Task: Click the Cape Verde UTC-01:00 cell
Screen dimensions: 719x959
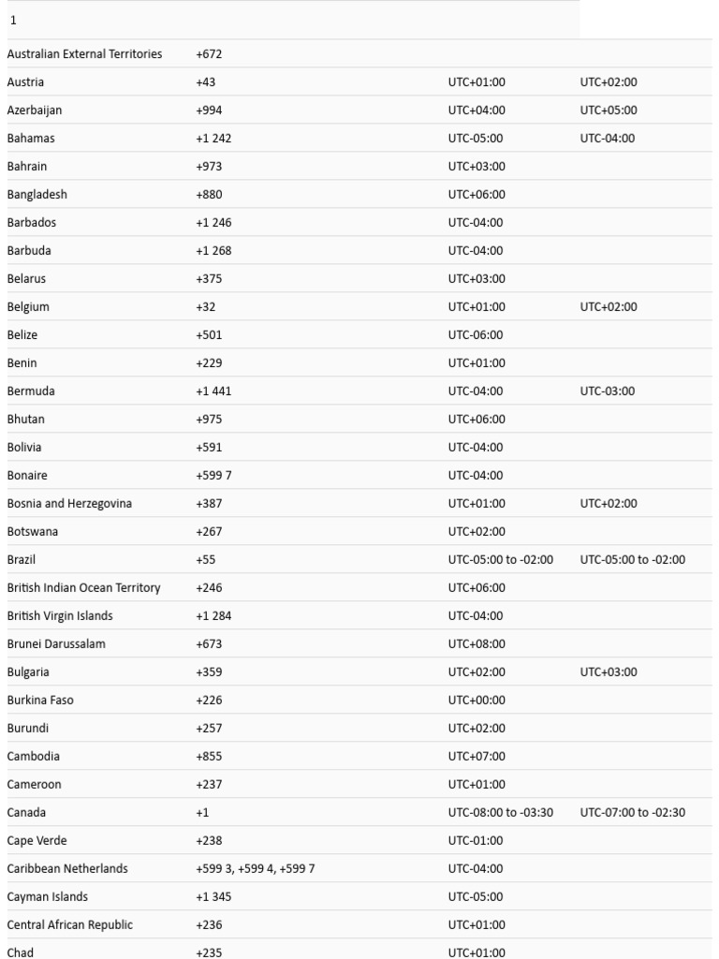Action: (x=475, y=841)
